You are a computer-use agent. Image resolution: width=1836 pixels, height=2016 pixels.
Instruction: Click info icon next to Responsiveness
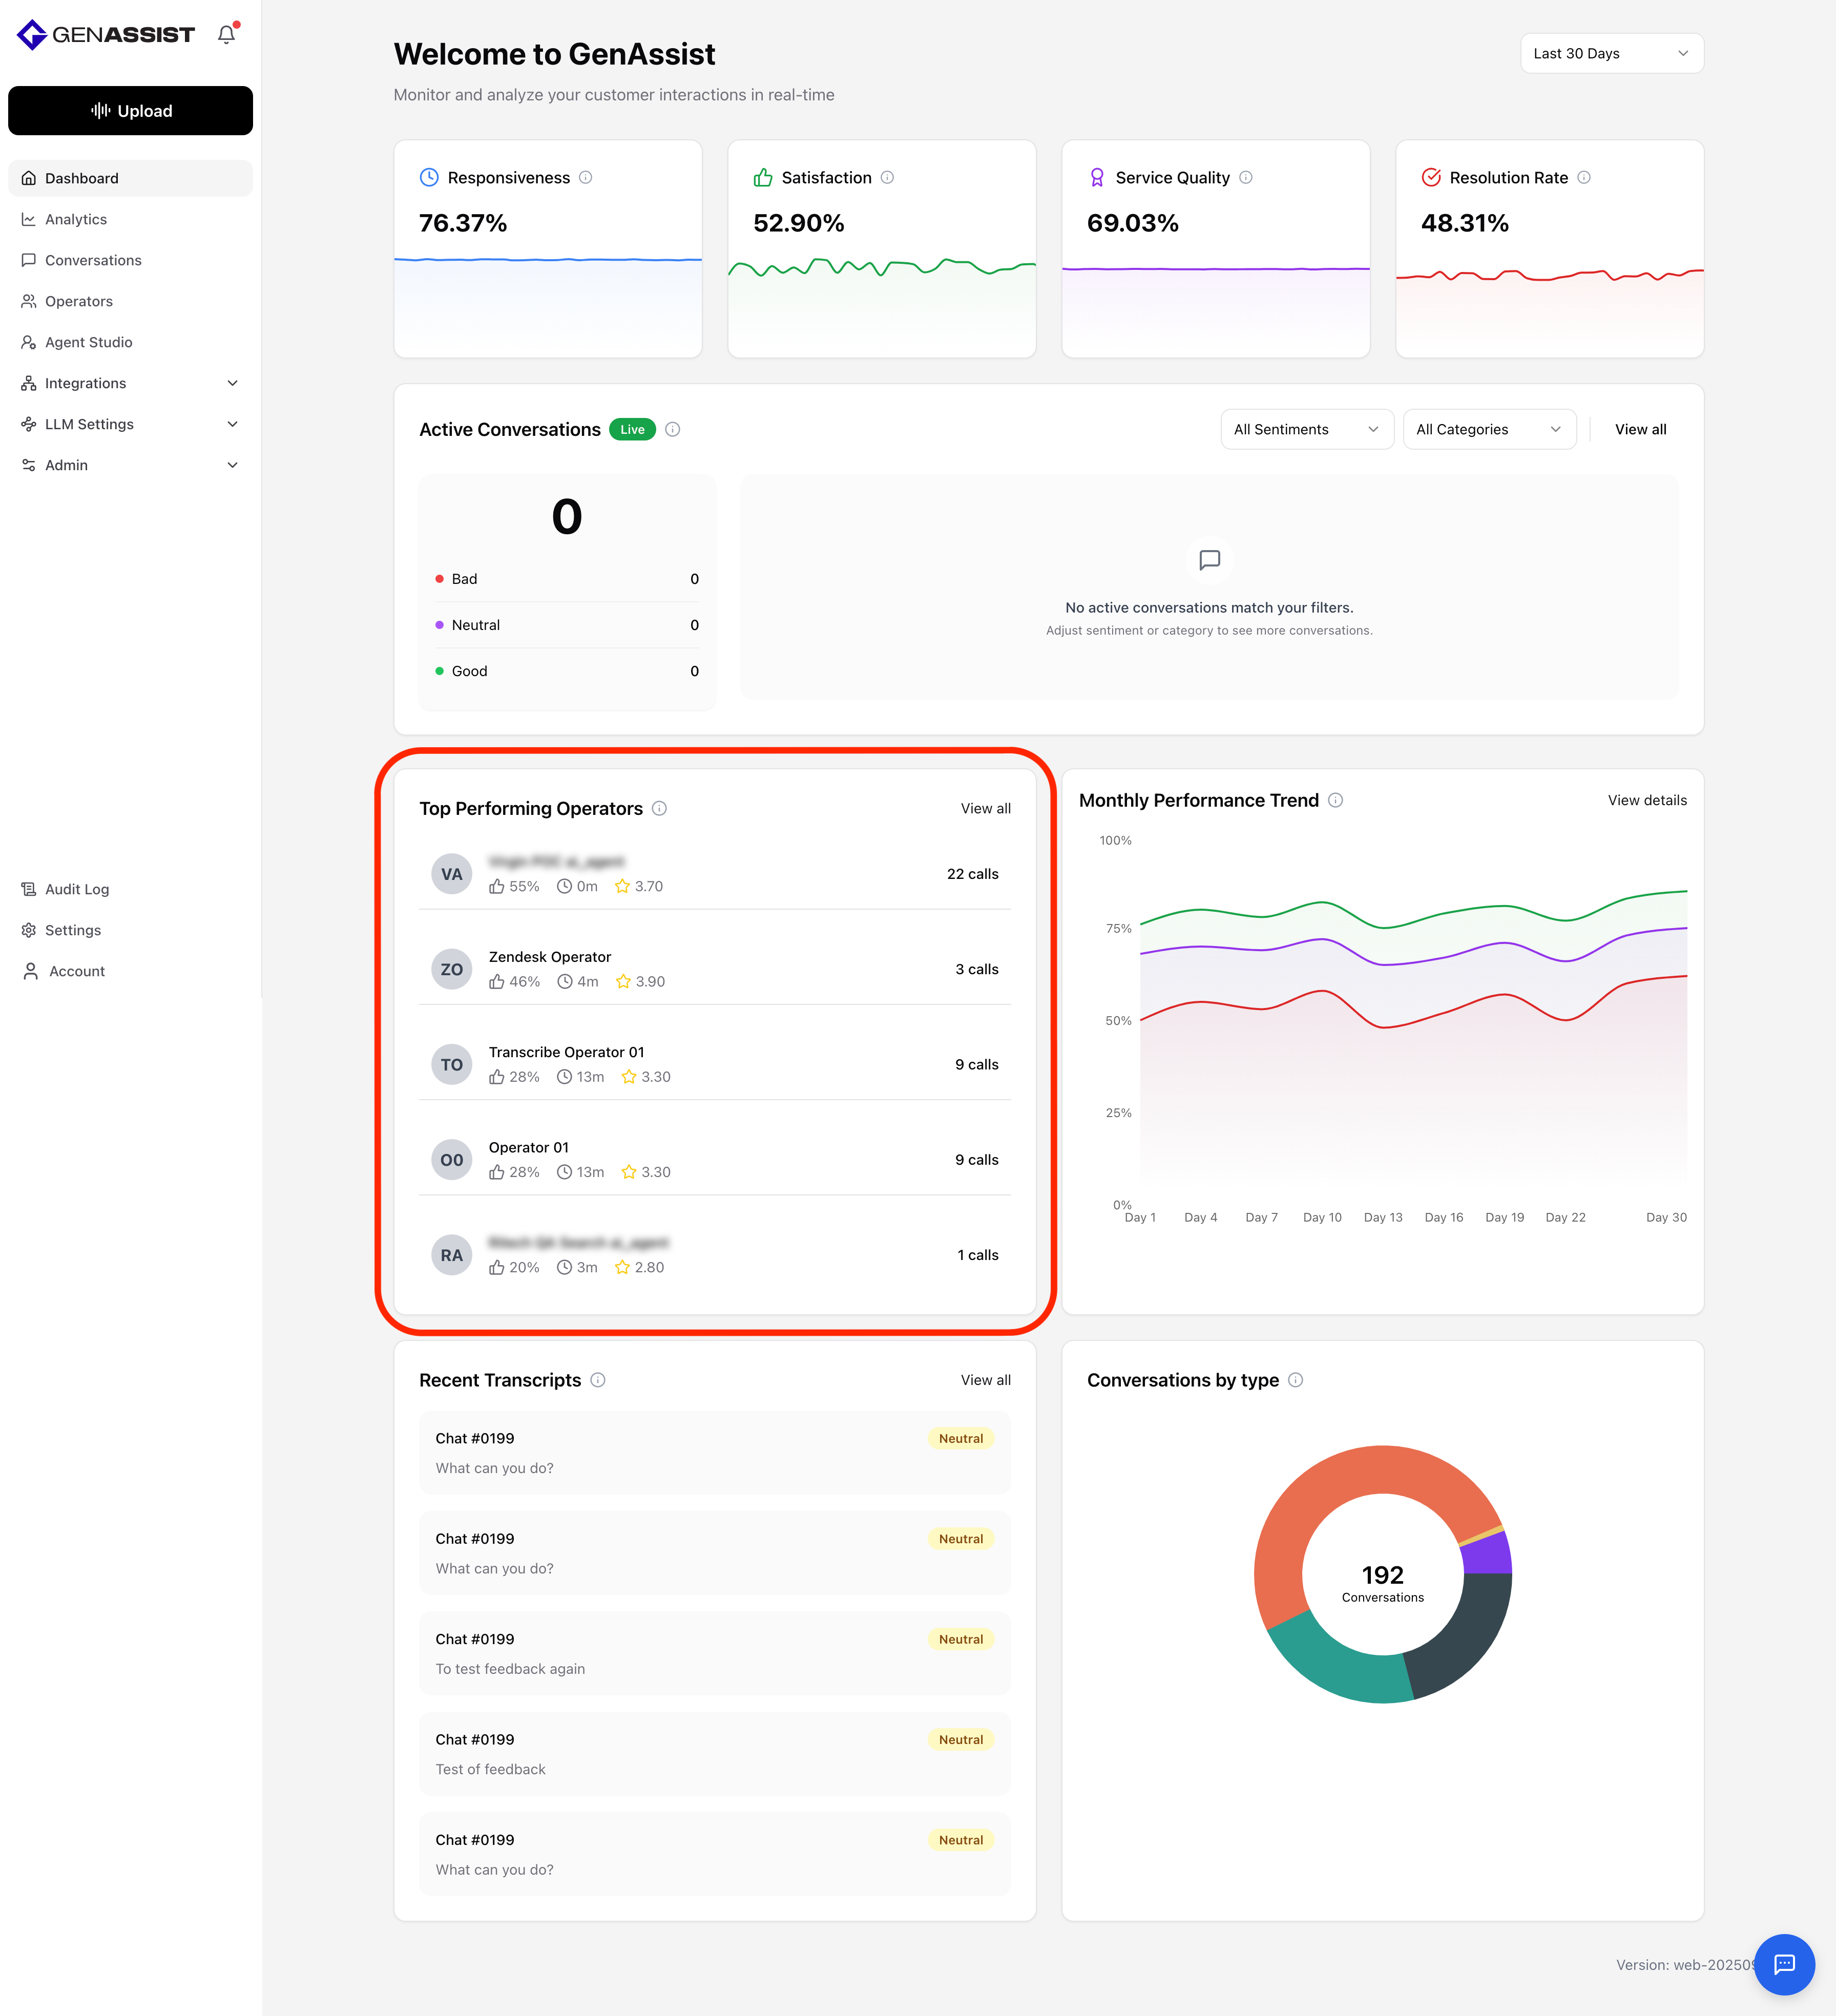(586, 177)
